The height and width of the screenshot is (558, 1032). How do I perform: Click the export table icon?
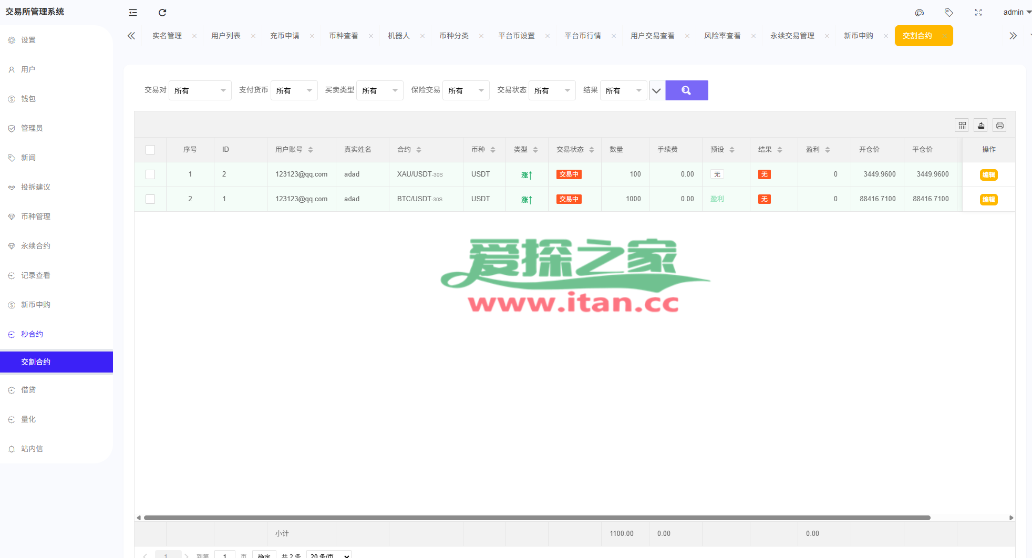click(981, 126)
